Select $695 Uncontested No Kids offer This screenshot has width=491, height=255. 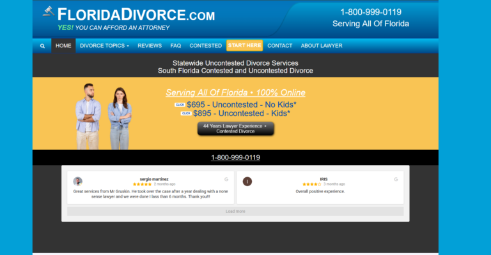242,105
